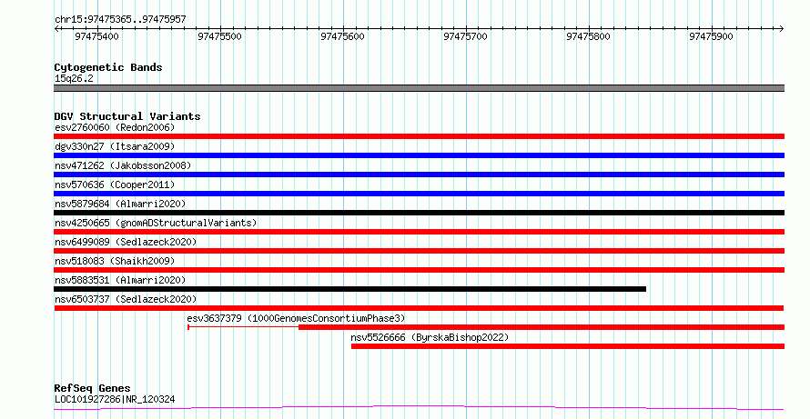The width and height of the screenshot is (810, 419).
Task: Click the dgv330n27 (Itsara2009) label
Action: [x=115, y=146]
